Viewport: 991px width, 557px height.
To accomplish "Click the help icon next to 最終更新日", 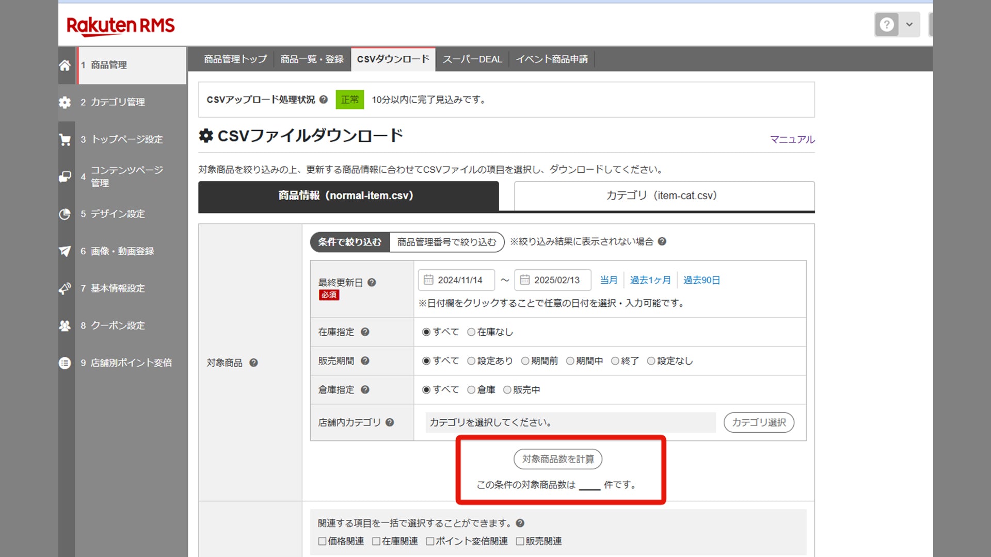I will pyautogui.click(x=372, y=282).
